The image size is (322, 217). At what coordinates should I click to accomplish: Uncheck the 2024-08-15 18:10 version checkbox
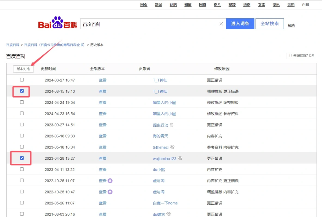click(x=22, y=91)
